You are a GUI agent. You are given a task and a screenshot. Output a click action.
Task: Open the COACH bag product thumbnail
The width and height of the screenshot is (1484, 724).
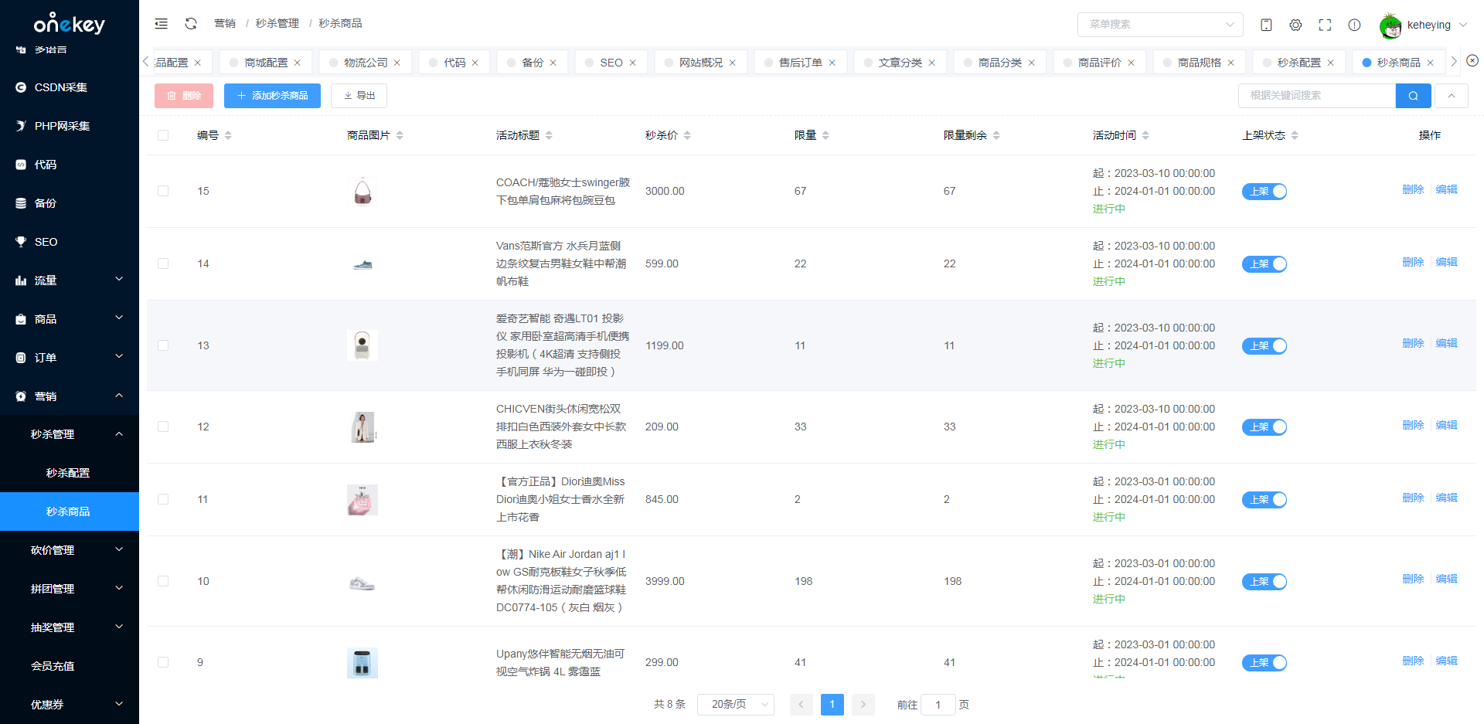362,191
